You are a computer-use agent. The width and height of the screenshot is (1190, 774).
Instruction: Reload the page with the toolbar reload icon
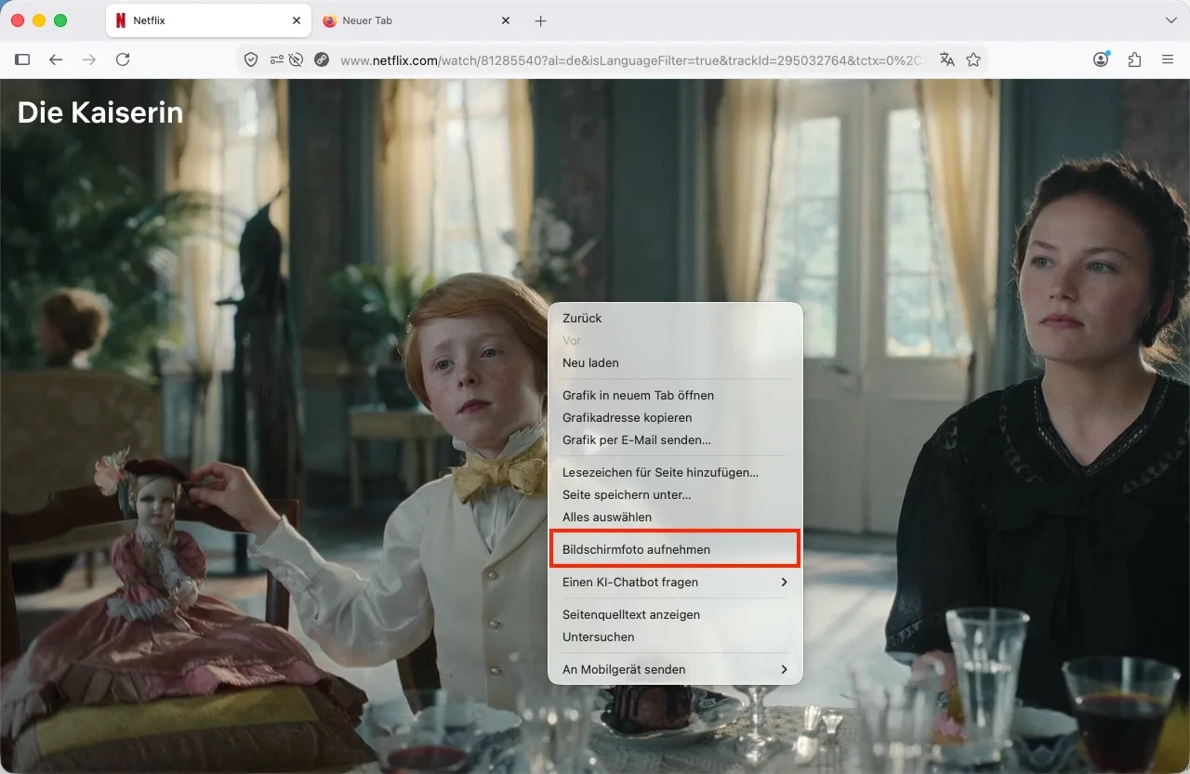[x=123, y=59]
